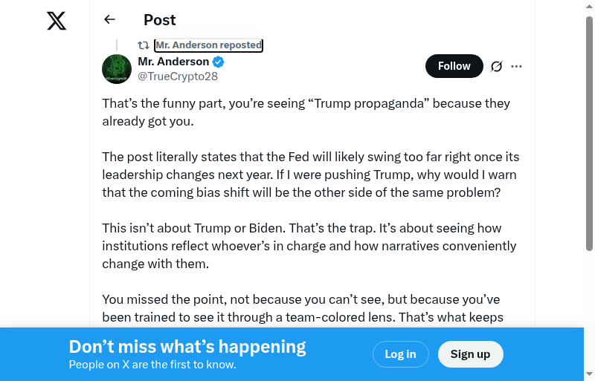Viewport: 595px width, 381px height.
Task: Click the X logo icon
Action: click(57, 21)
